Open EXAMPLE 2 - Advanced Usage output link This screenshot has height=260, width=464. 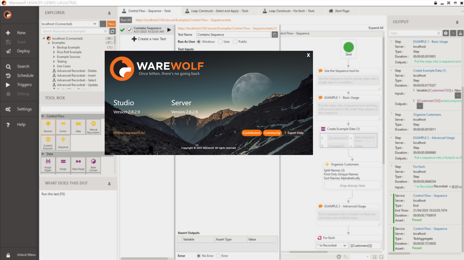click(434, 138)
